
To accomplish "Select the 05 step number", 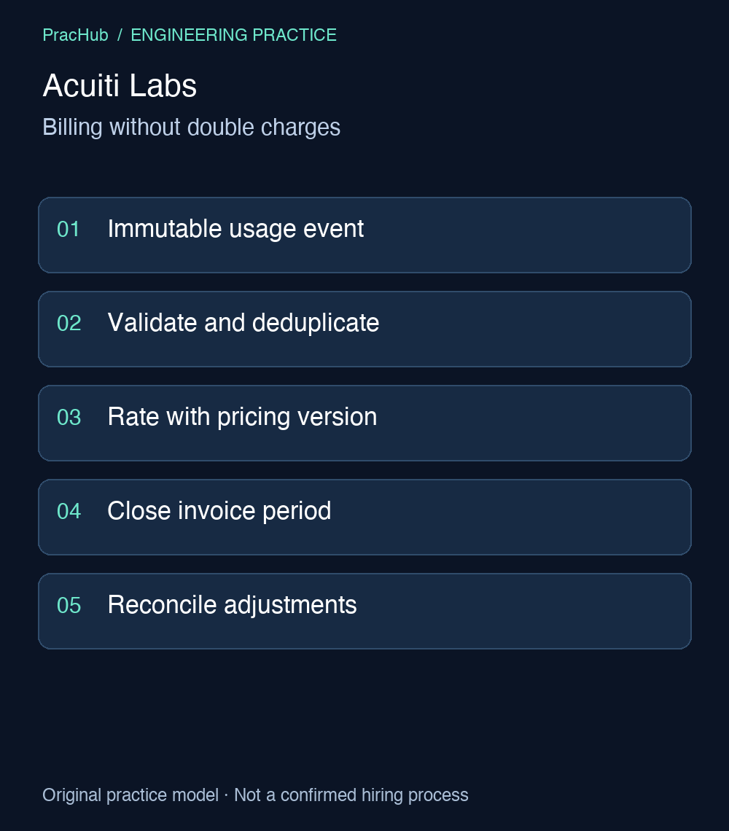I will [x=69, y=605].
